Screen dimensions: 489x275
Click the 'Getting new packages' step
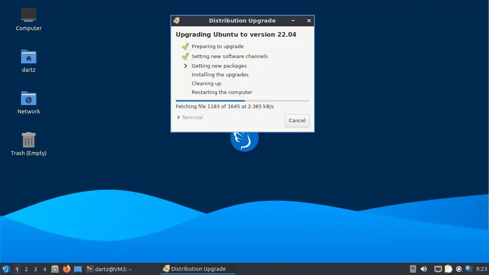(219, 66)
